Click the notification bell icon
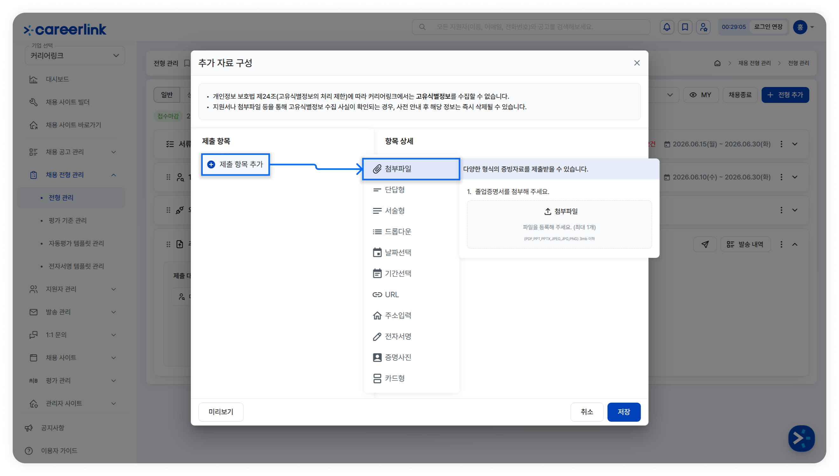The height and width of the screenshot is (476, 839). (667, 27)
